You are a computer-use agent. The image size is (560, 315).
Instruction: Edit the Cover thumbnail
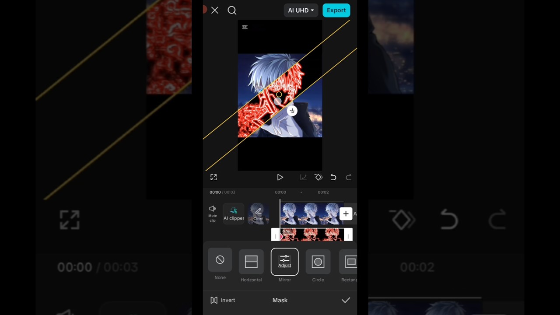tap(258, 213)
